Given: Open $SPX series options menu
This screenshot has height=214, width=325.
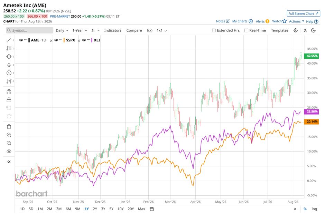Looking at the screenshot, I should point(61,40).
